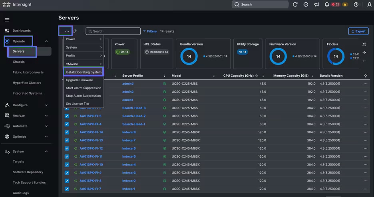Click the help question mark icon
This screenshot has width=374, height=197.
click(x=356, y=4)
